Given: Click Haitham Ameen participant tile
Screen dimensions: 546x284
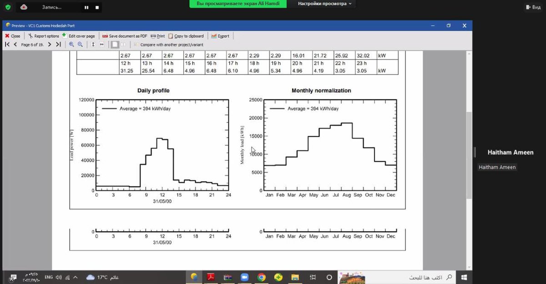Looking at the screenshot, I should [511, 152].
